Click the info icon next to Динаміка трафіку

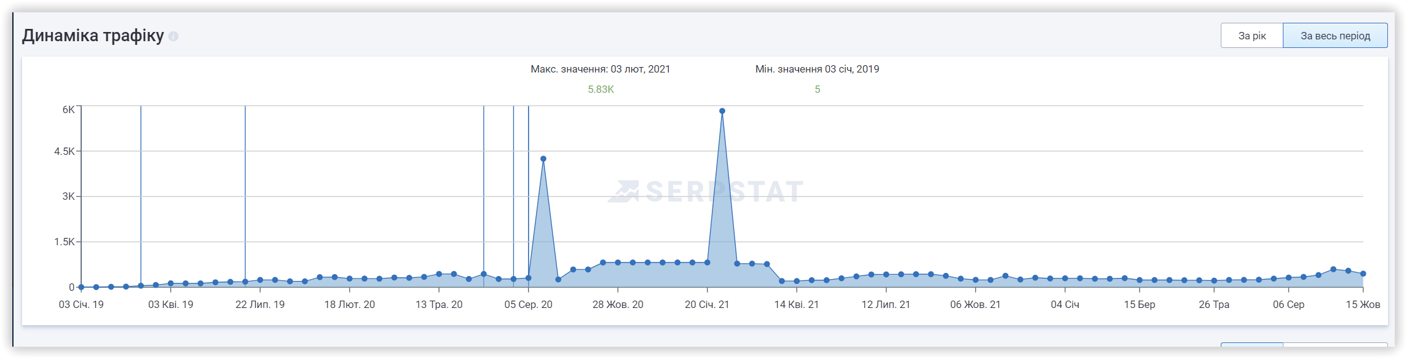coord(173,36)
